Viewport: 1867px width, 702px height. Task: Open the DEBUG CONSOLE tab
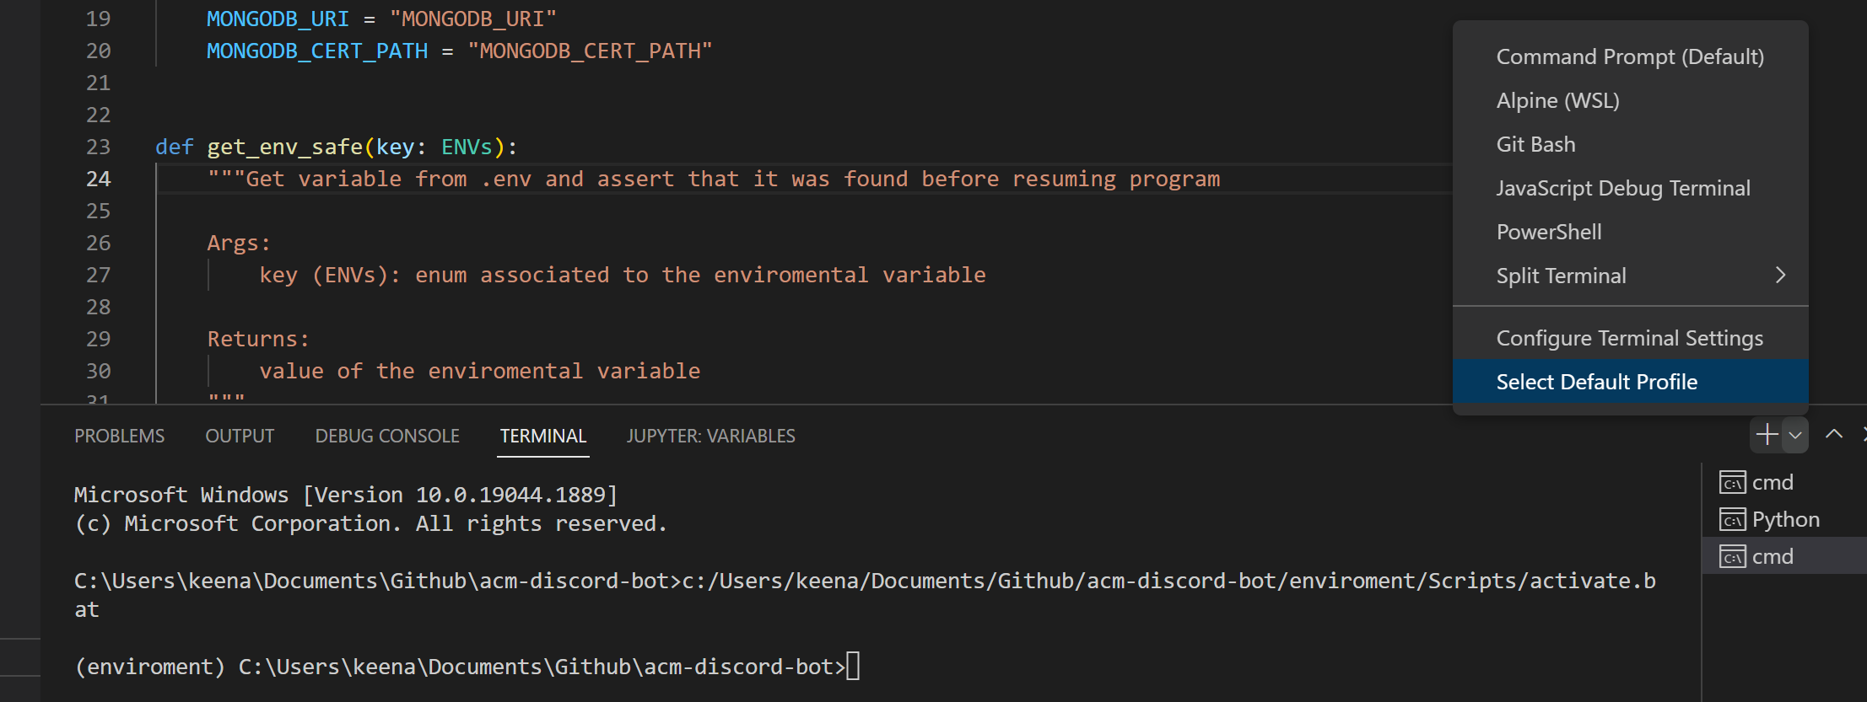387,436
